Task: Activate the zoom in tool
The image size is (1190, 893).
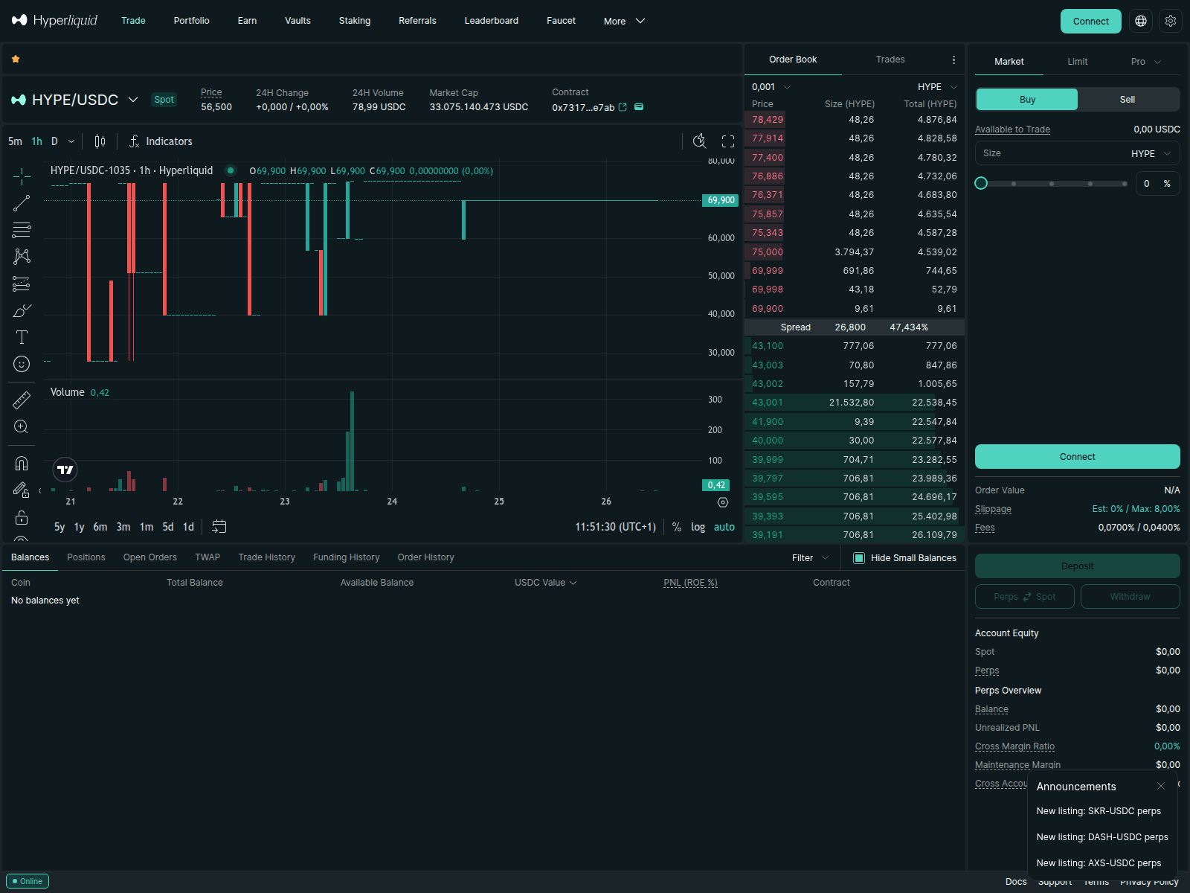Action: tap(22, 426)
